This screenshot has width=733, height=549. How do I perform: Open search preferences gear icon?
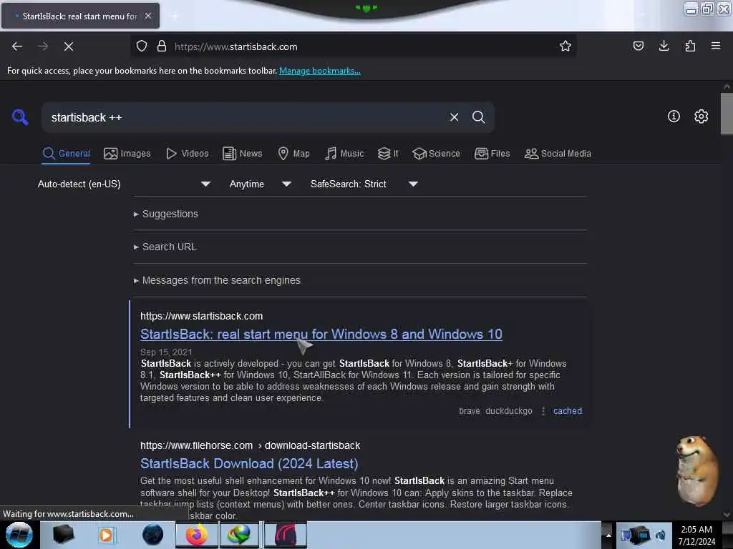coord(701,117)
